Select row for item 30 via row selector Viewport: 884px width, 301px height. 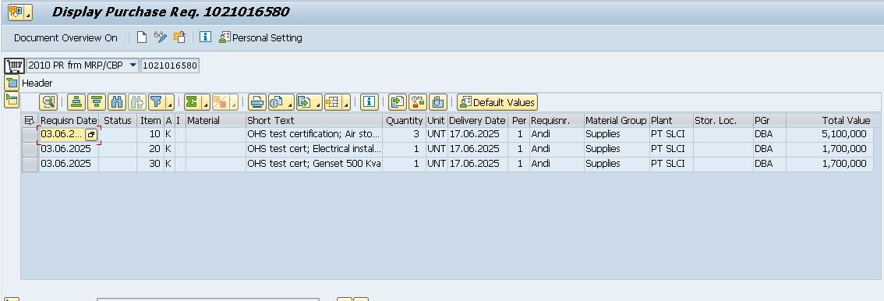tap(30, 164)
